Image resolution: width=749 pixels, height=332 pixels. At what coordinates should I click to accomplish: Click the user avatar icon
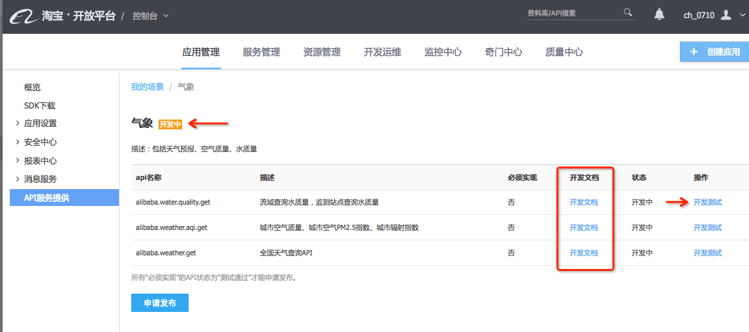coord(726,15)
